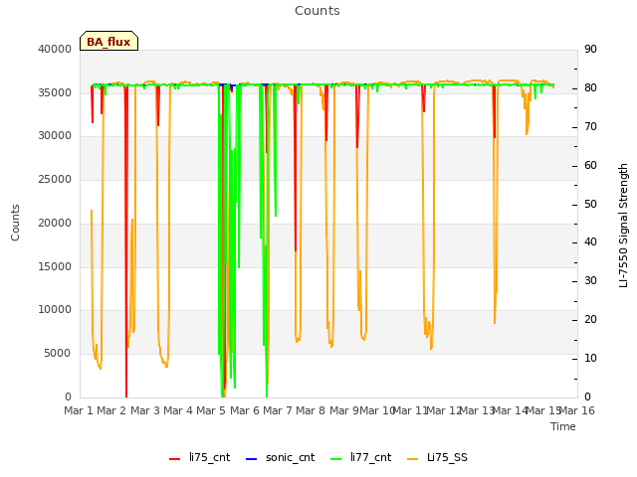Toggle the sonic_cnt legend entry

tap(281, 457)
